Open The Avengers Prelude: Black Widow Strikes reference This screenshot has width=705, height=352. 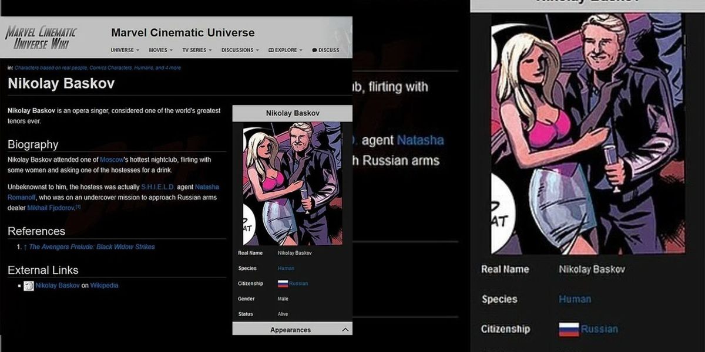[92, 247]
